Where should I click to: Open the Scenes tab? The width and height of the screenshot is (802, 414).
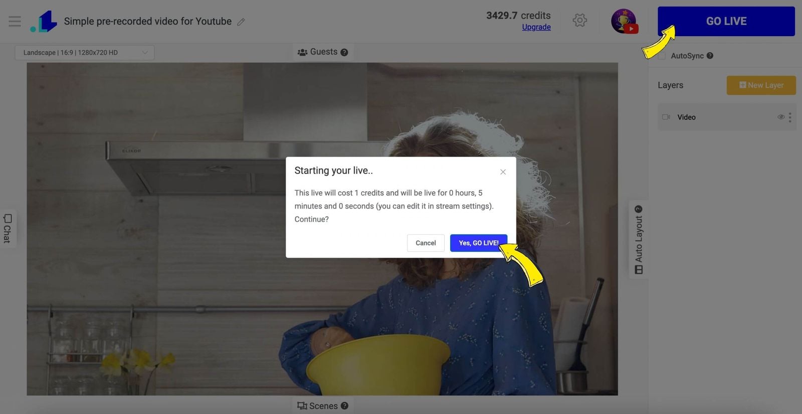click(x=317, y=406)
